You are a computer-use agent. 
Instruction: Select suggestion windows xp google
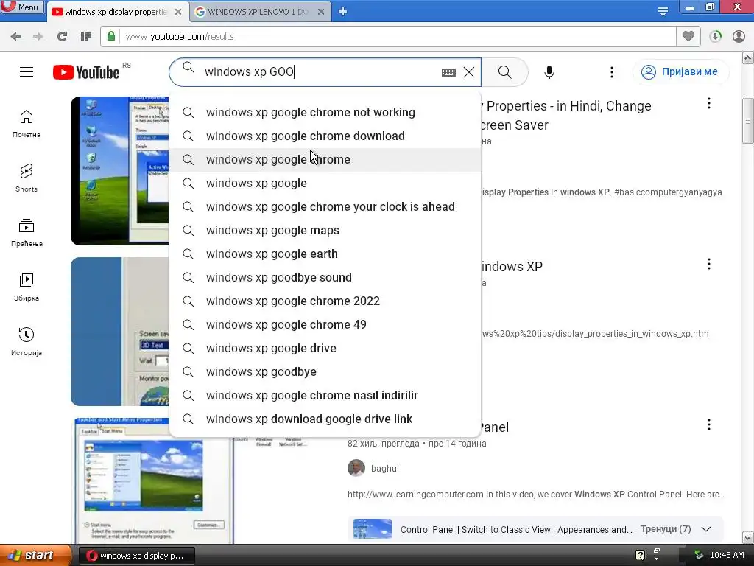point(325,183)
